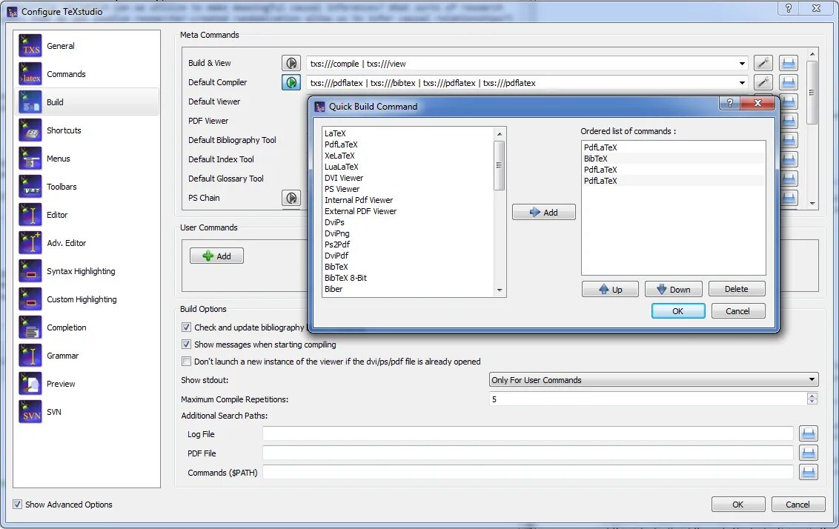The image size is (839, 529).
Task: Select LaTeX in available commands list
Action: click(x=336, y=133)
